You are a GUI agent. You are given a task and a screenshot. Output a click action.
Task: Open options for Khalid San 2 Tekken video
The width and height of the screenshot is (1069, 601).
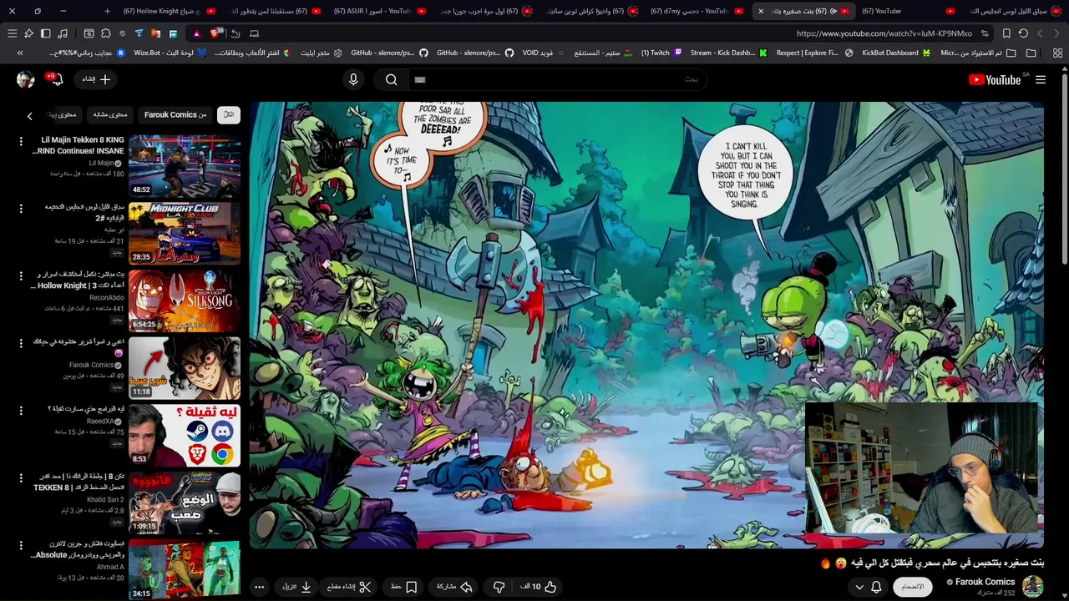pyautogui.click(x=21, y=478)
